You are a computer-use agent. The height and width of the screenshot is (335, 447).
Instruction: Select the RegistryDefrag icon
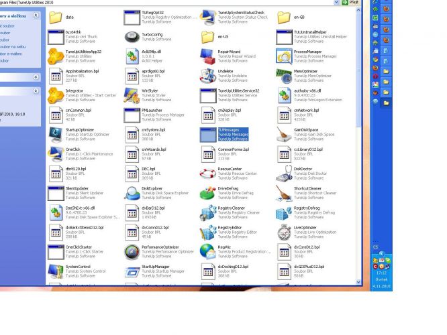(x=284, y=213)
